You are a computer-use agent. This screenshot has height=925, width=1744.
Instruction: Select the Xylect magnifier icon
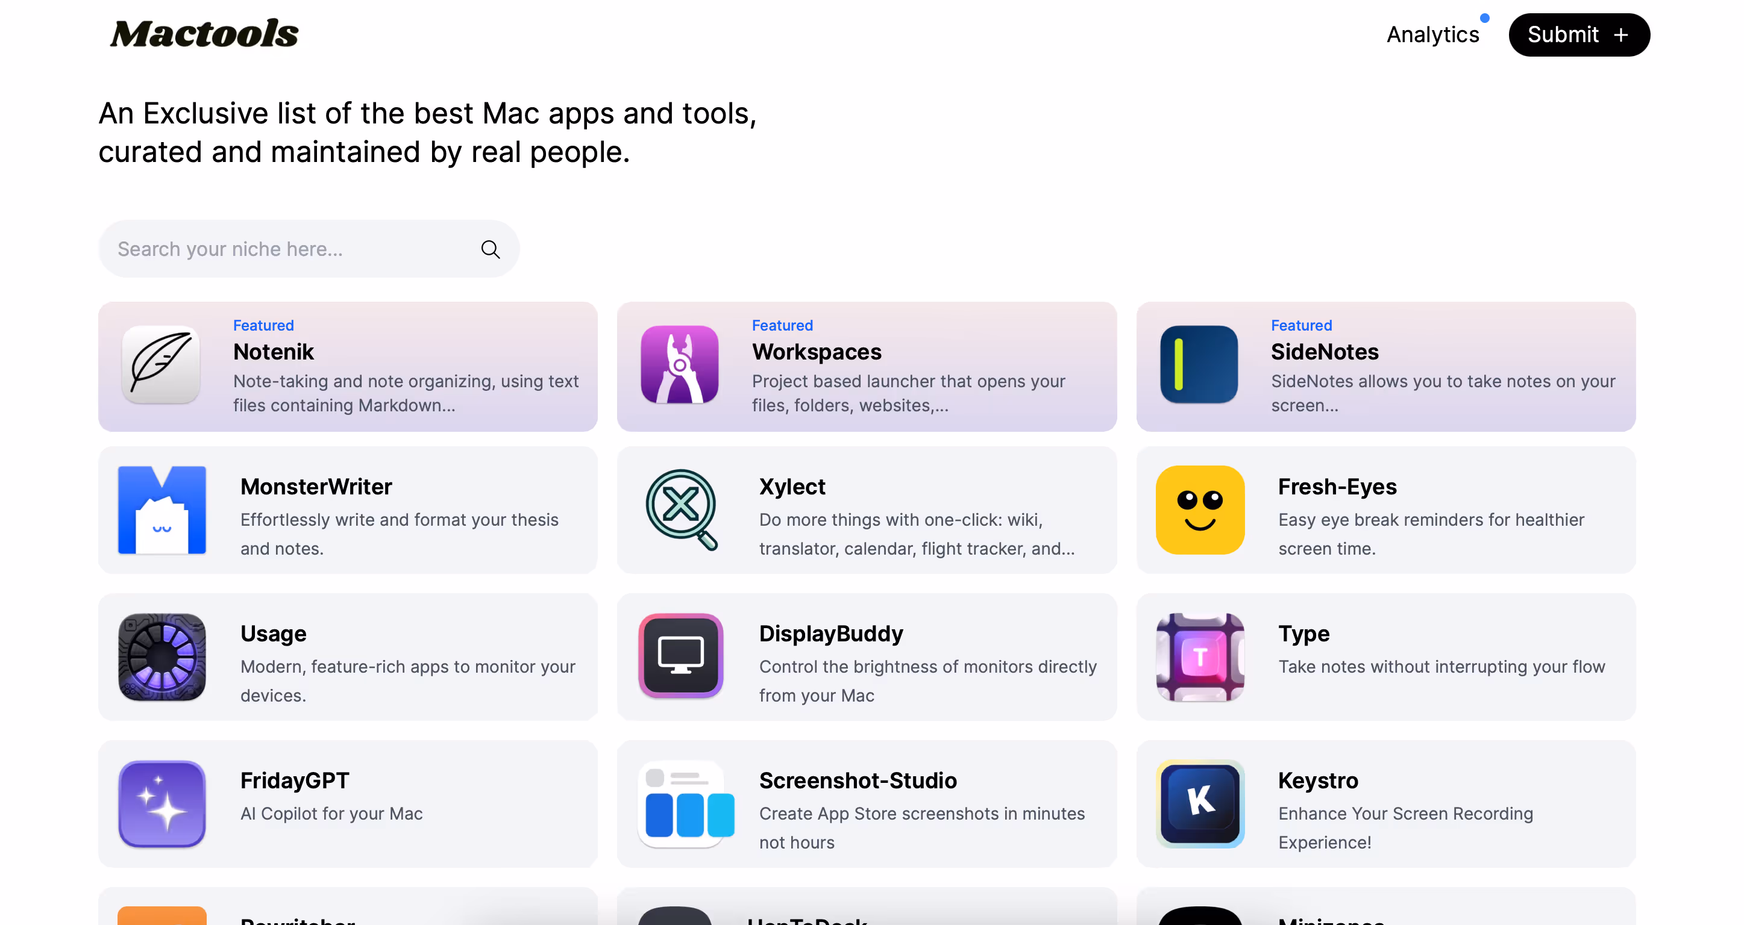tap(681, 509)
